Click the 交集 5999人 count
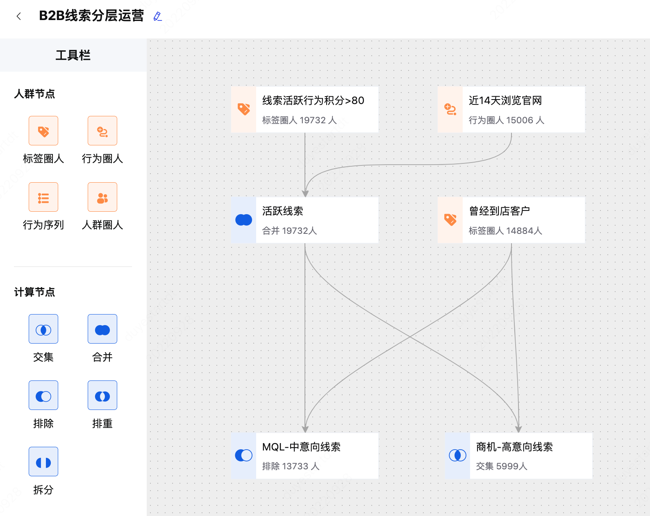Screen dimensions: 650x516 click(502, 466)
